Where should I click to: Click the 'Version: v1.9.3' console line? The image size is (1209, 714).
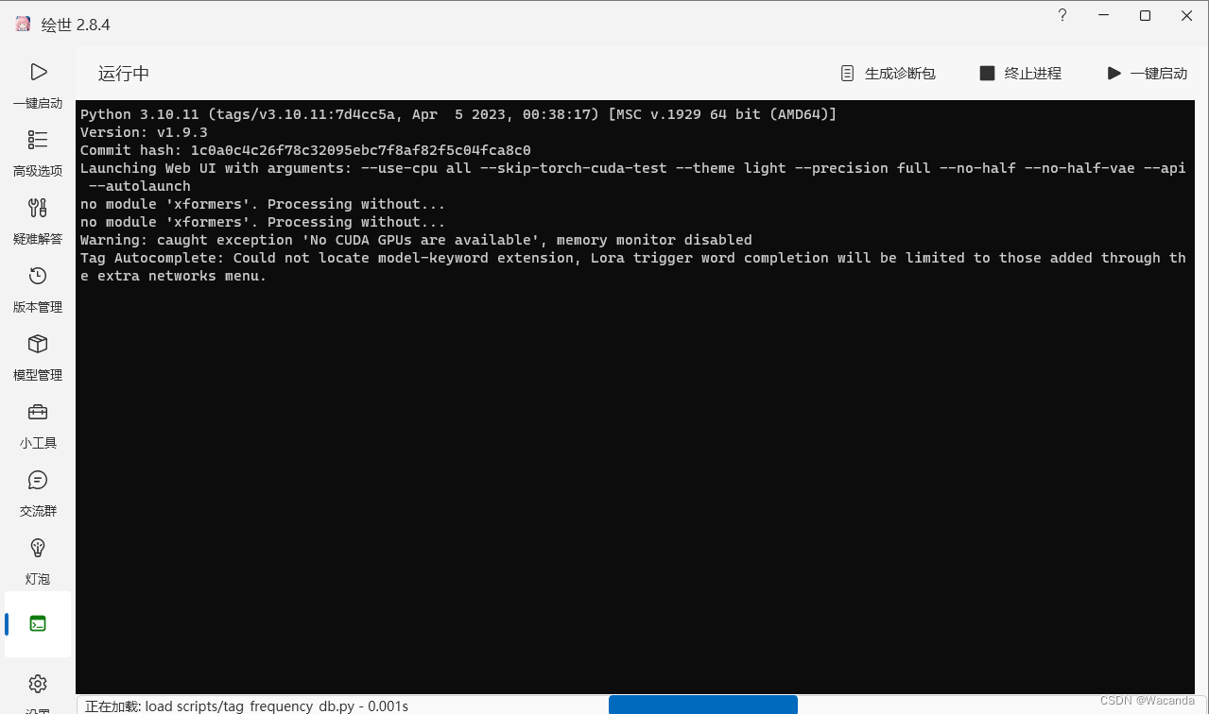point(144,132)
